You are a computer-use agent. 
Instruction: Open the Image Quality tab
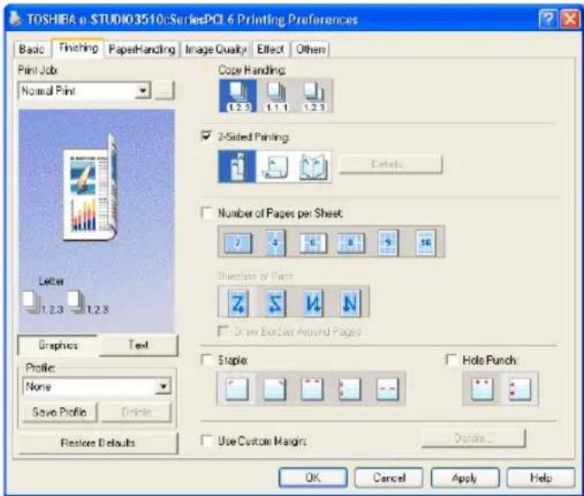[x=216, y=48]
